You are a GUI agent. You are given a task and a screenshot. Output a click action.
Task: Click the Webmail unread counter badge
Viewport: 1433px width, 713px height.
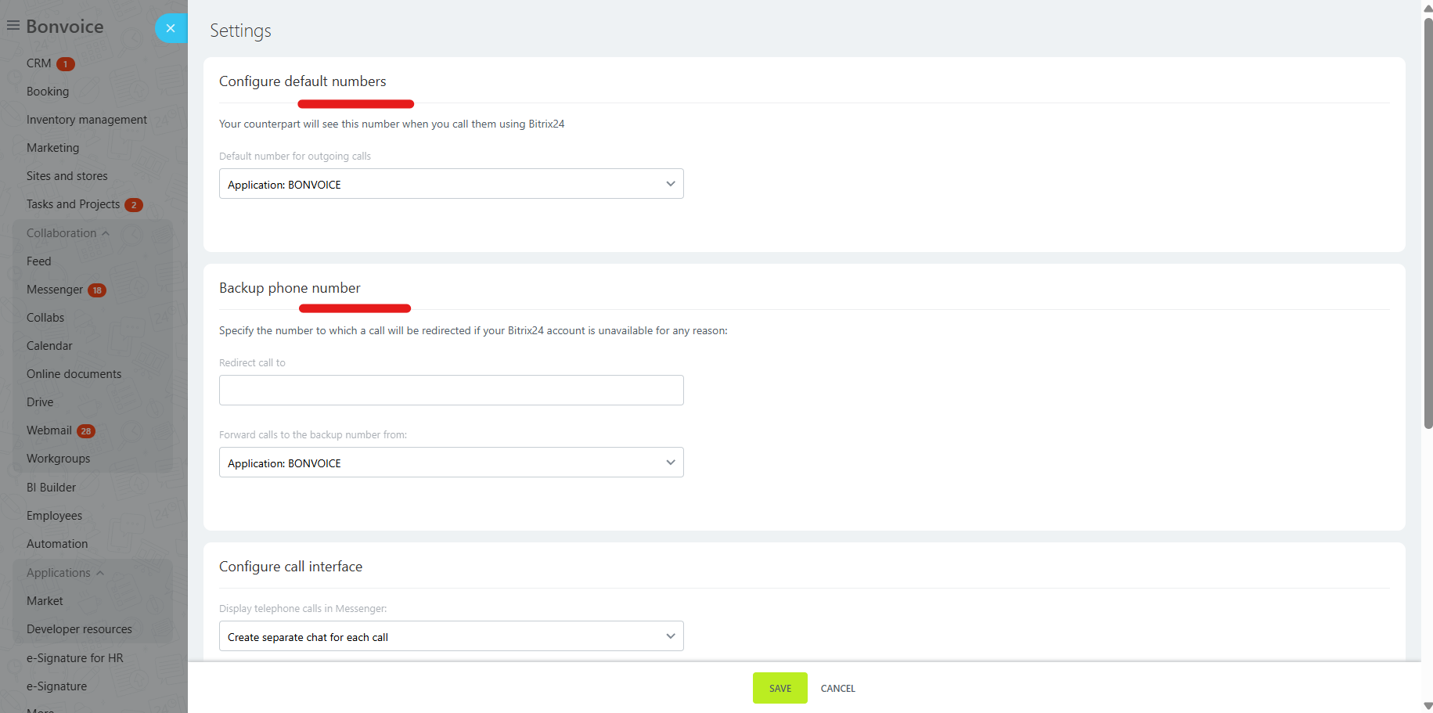[86, 431]
